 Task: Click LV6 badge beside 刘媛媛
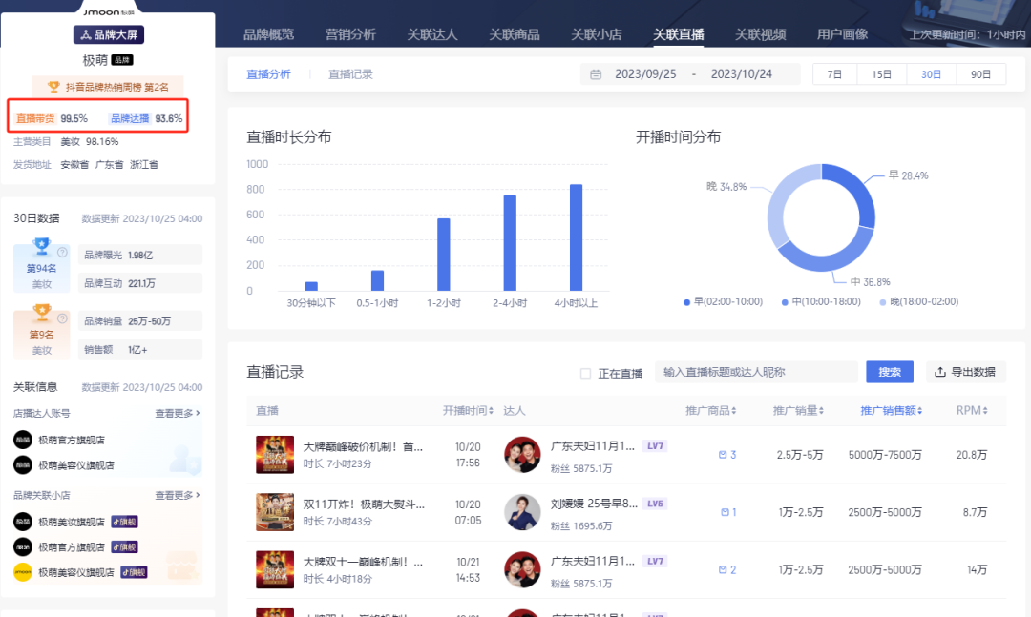(655, 504)
